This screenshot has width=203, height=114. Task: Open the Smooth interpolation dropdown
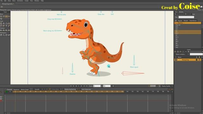point(38,89)
